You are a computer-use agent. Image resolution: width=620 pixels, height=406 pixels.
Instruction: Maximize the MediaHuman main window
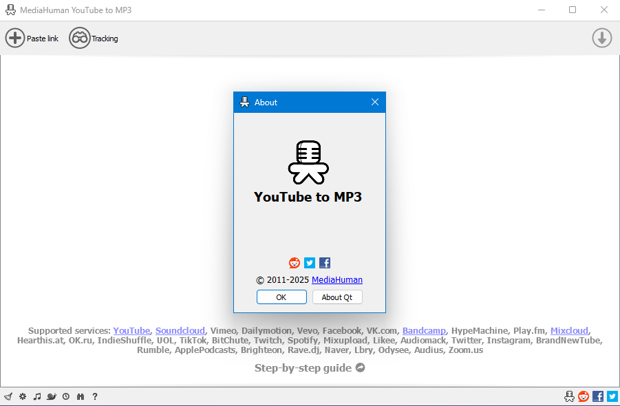(x=572, y=10)
